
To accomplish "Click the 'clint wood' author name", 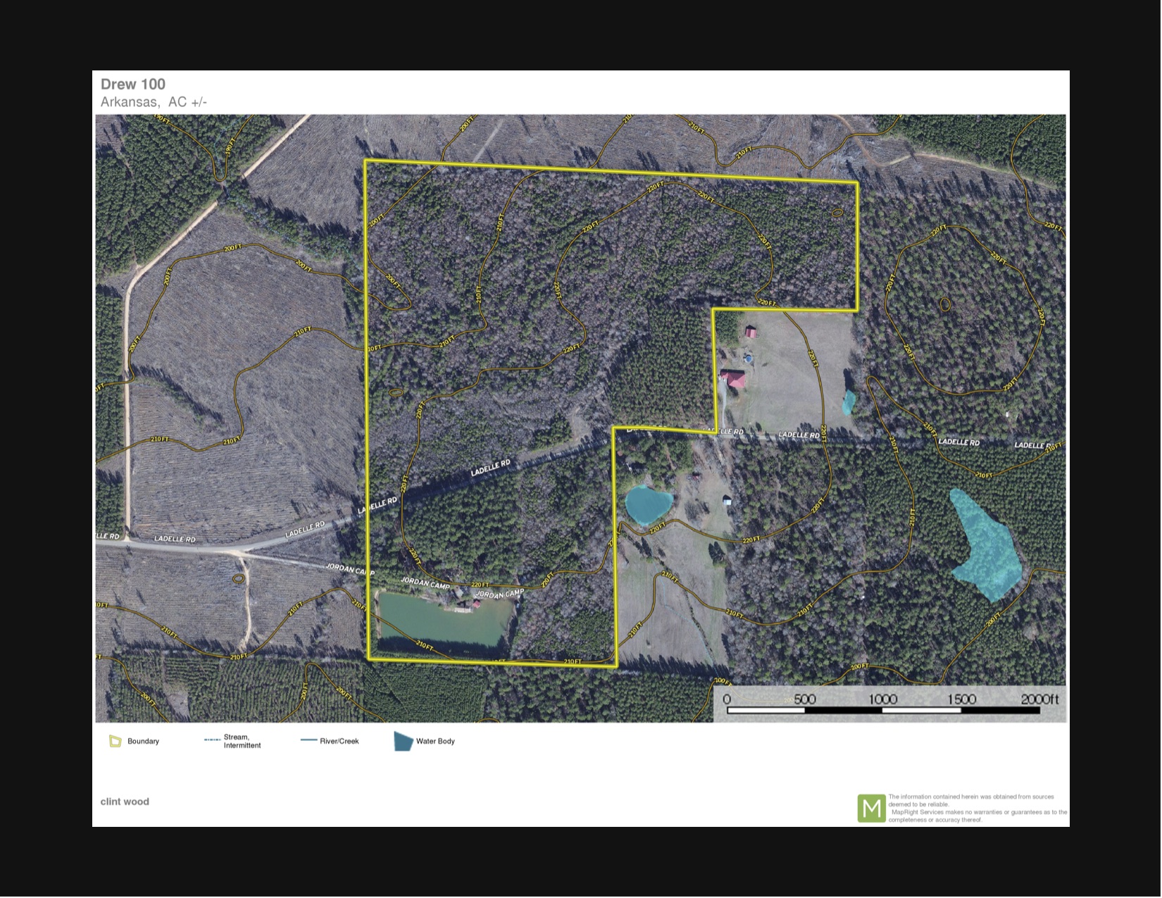I will [x=125, y=802].
